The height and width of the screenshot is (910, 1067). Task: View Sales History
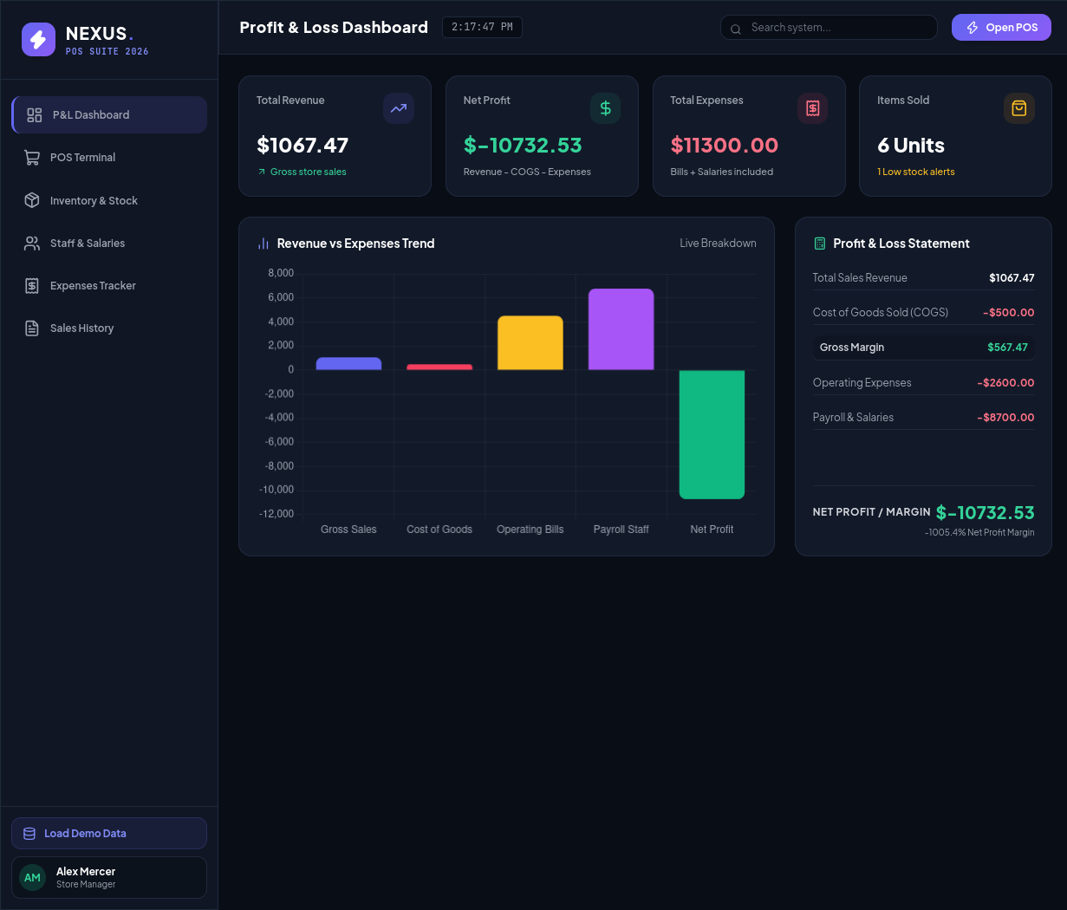[x=109, y=328]
